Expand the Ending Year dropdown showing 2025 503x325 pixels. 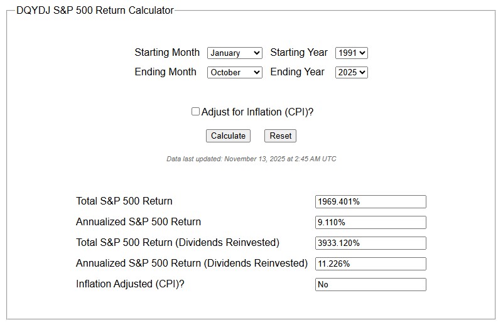coord(351,72)
